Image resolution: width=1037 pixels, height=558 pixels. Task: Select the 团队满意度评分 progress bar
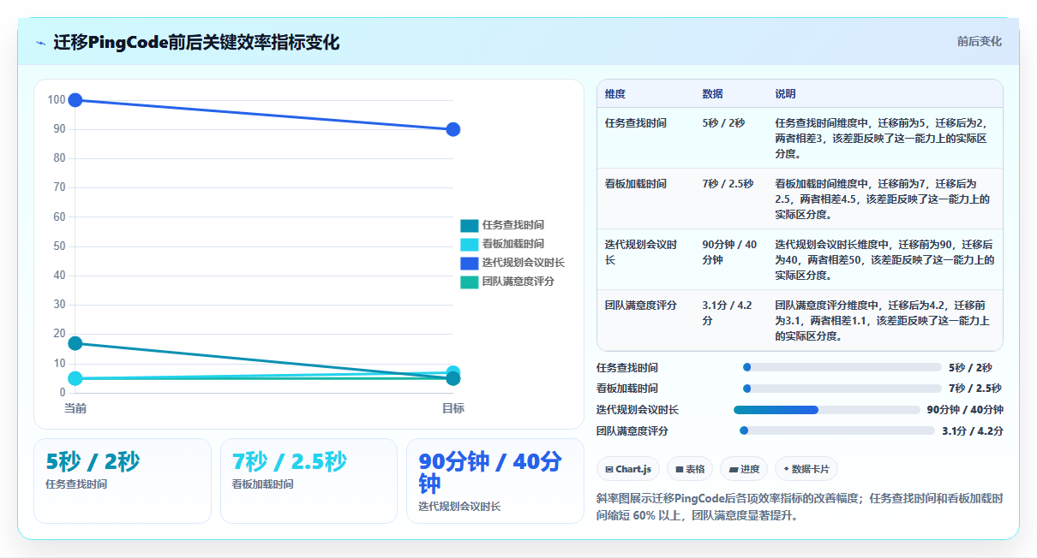coord(836,430)
